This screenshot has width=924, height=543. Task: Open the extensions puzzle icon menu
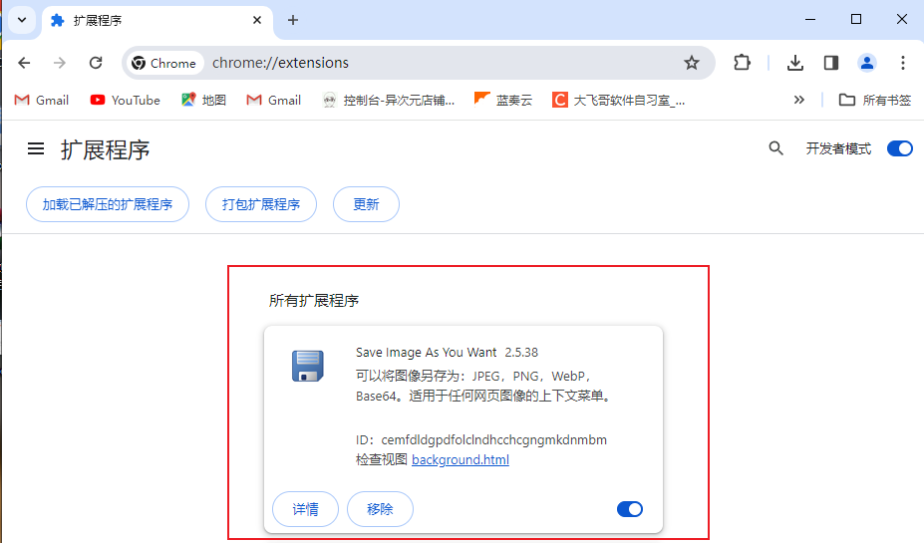(x=742, y=63)
